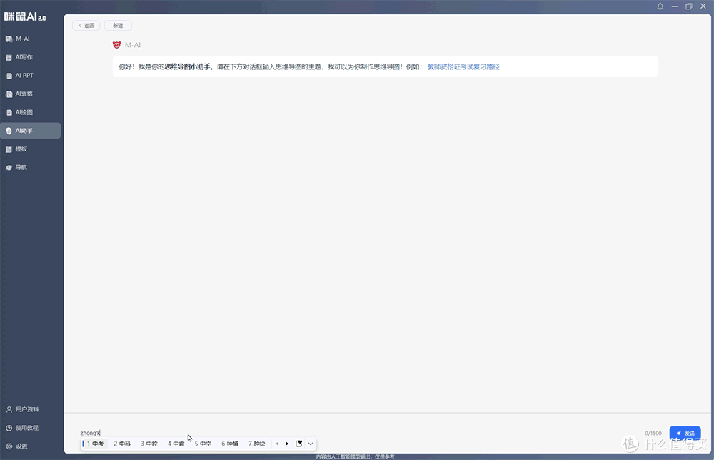The image size is (714, 460).
Task: Open AI PPT in the sidebar
Action: [30, 76]
